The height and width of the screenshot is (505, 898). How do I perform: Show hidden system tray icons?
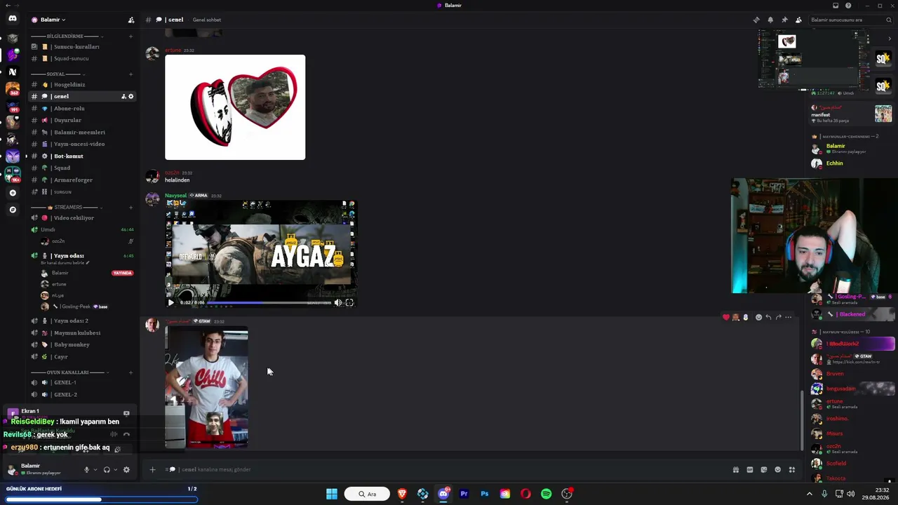point(809,494)
